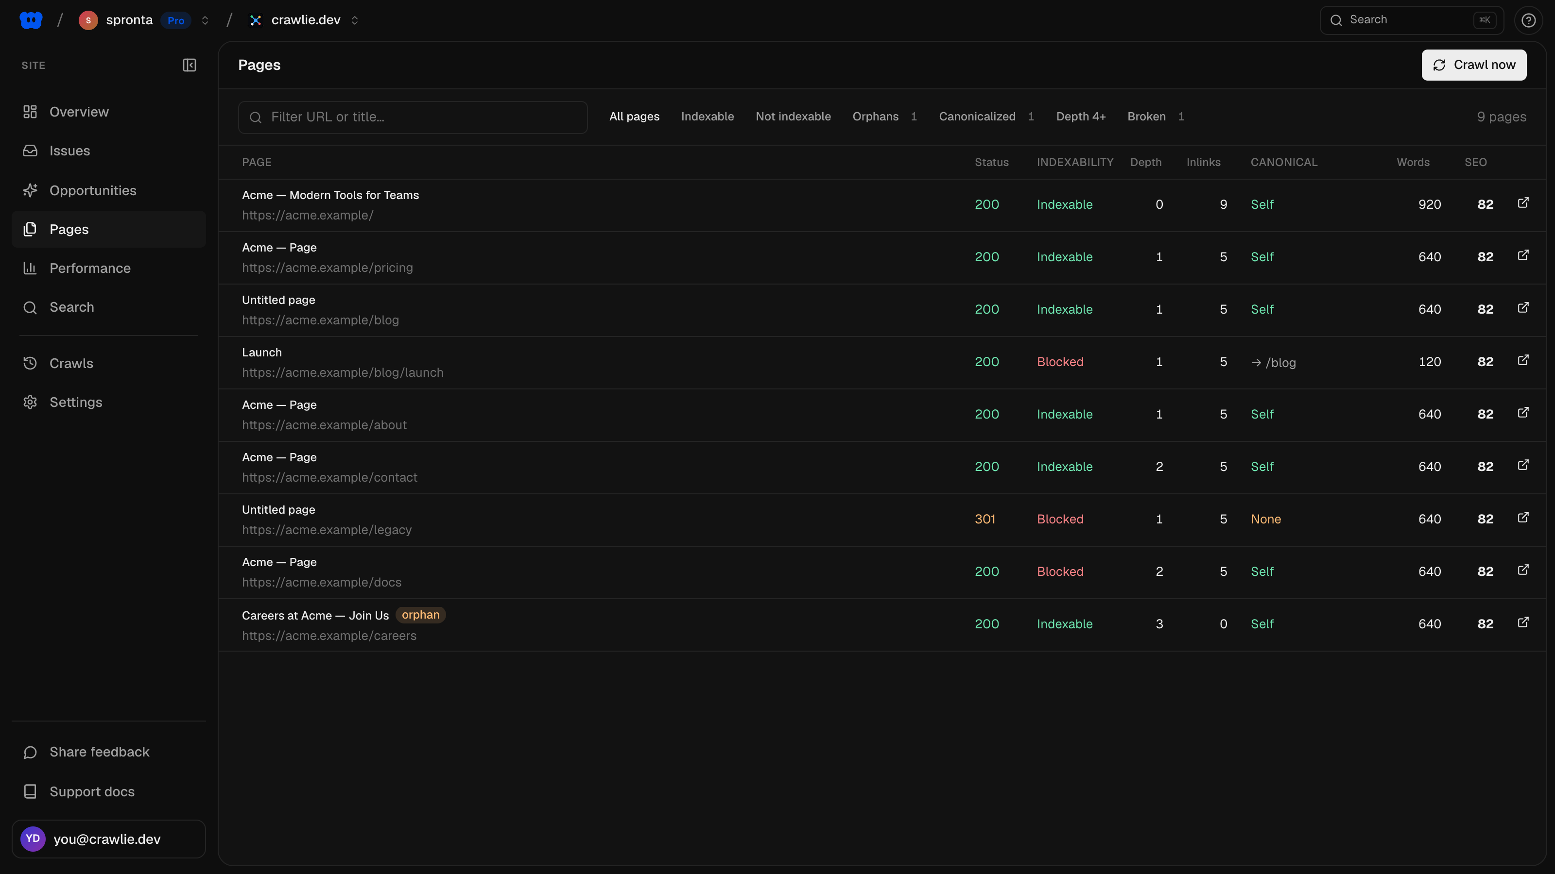Open external link for /docs row
This screenshot has width=1555, height=874.
1523,570
